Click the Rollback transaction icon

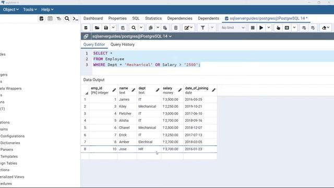click(313, 28)
